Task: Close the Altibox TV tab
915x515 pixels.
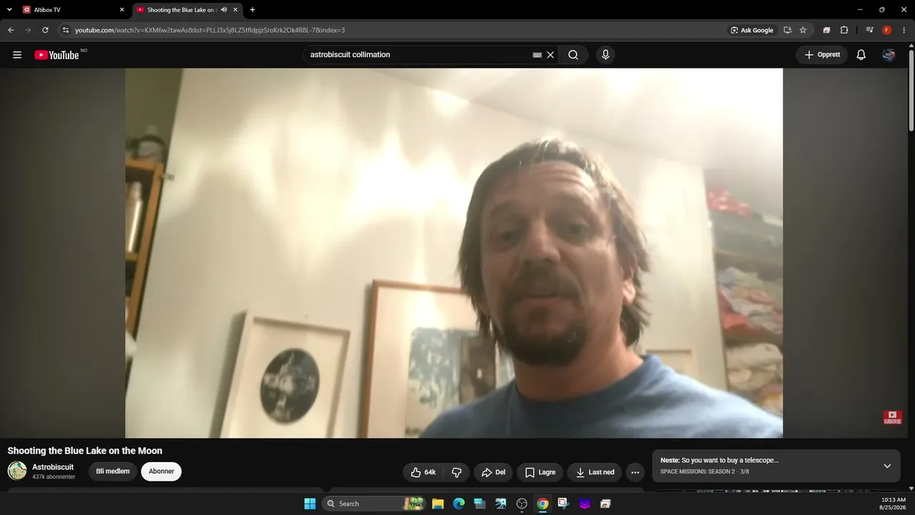Action: (122, 10)
